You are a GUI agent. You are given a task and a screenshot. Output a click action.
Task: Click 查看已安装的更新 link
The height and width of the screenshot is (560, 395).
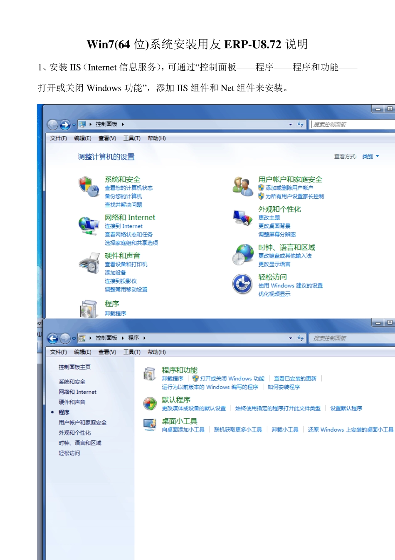tap(295, 379)
